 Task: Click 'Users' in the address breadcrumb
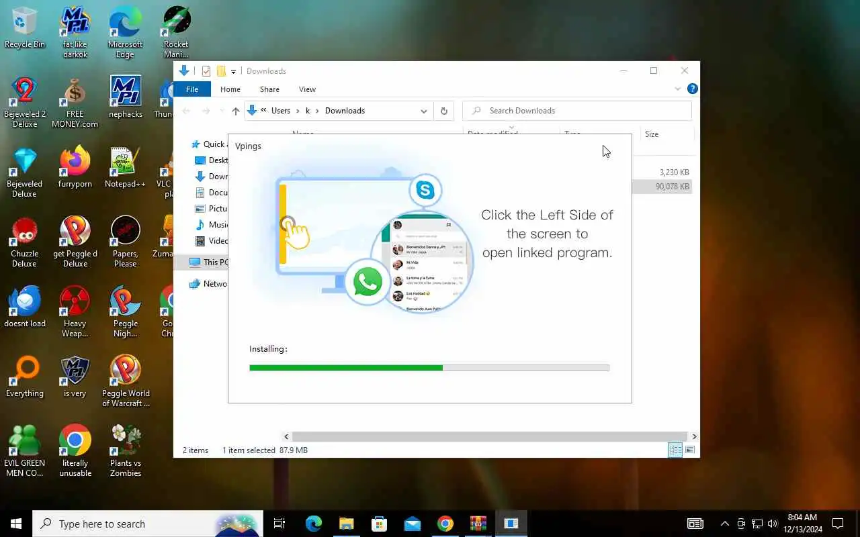pos(281,111)
